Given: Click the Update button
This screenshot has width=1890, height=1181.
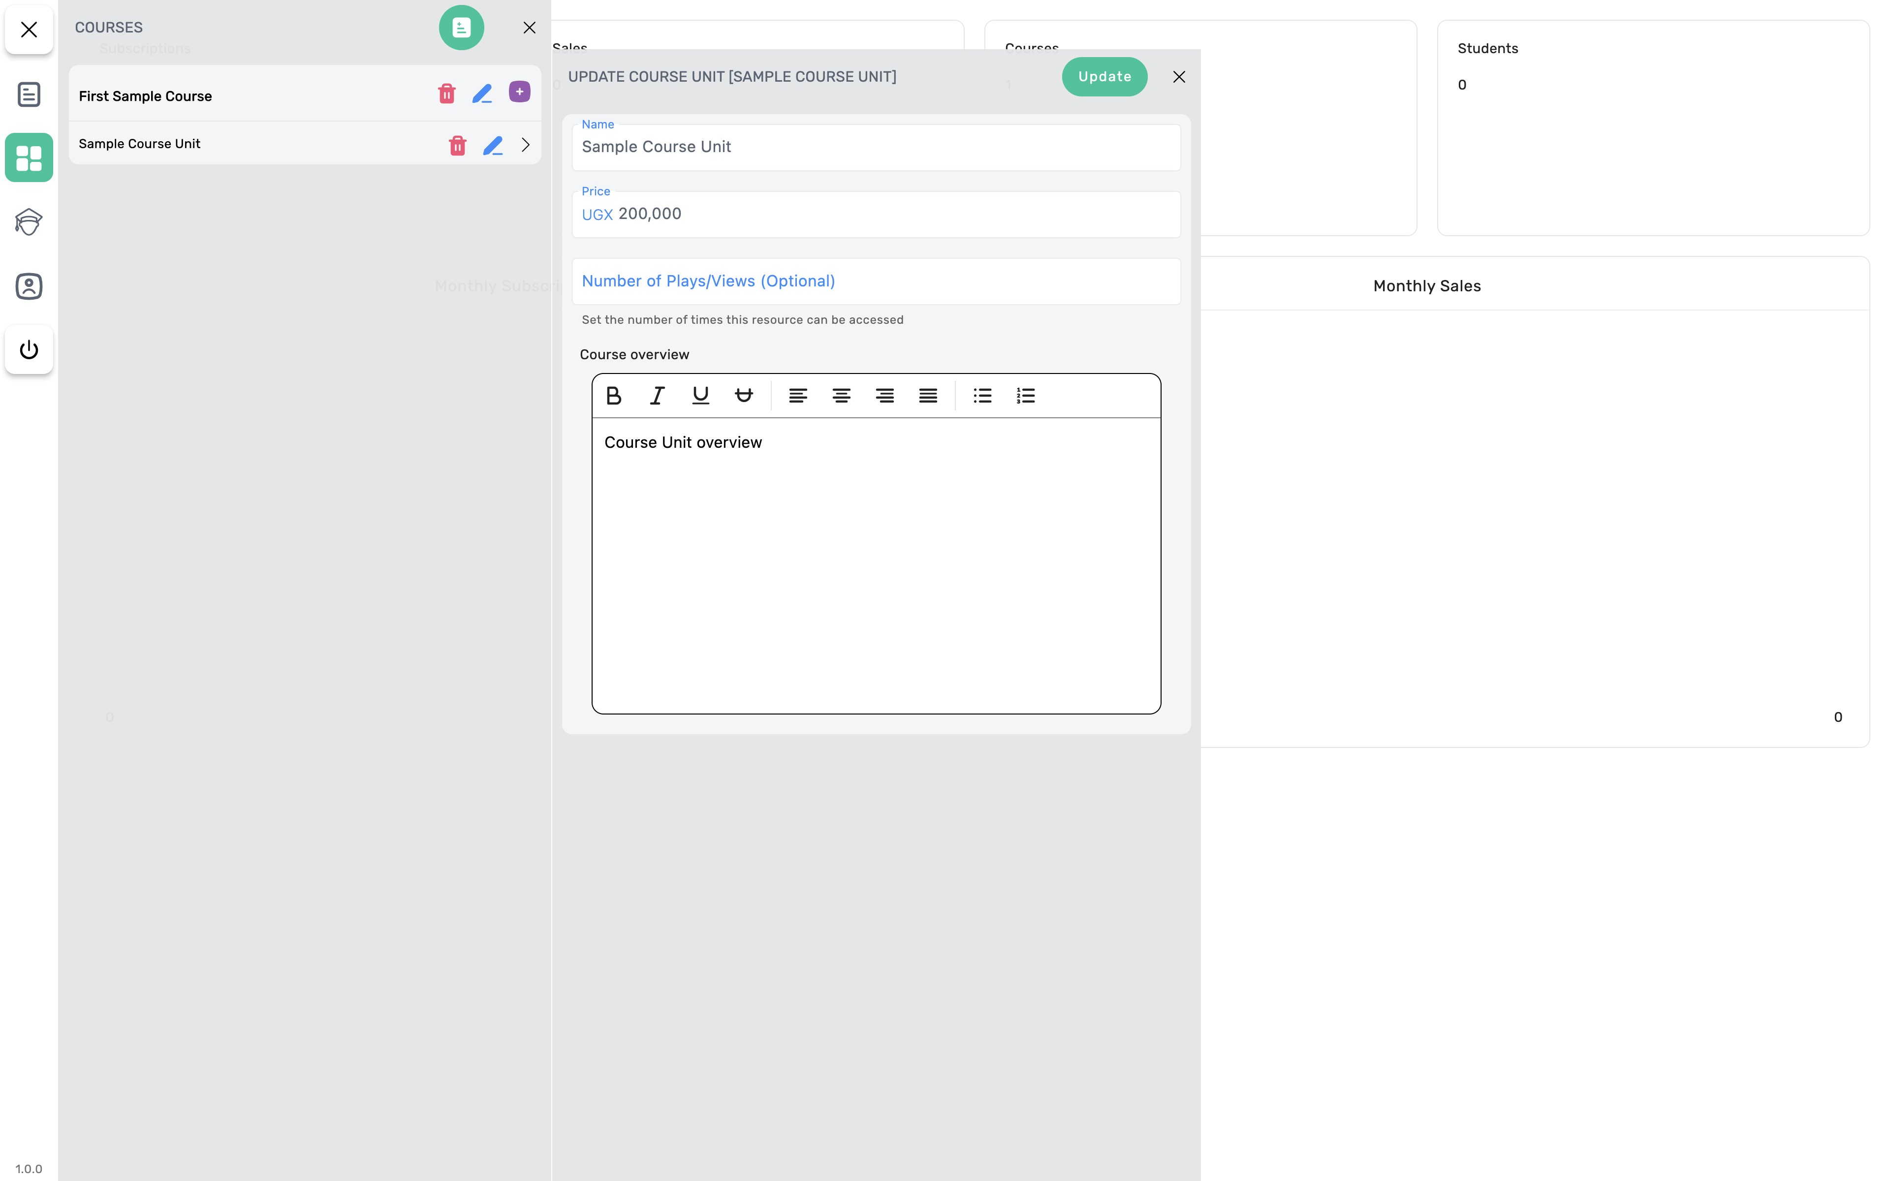Looking at the screenshot, I should [x=1104, y=77].
